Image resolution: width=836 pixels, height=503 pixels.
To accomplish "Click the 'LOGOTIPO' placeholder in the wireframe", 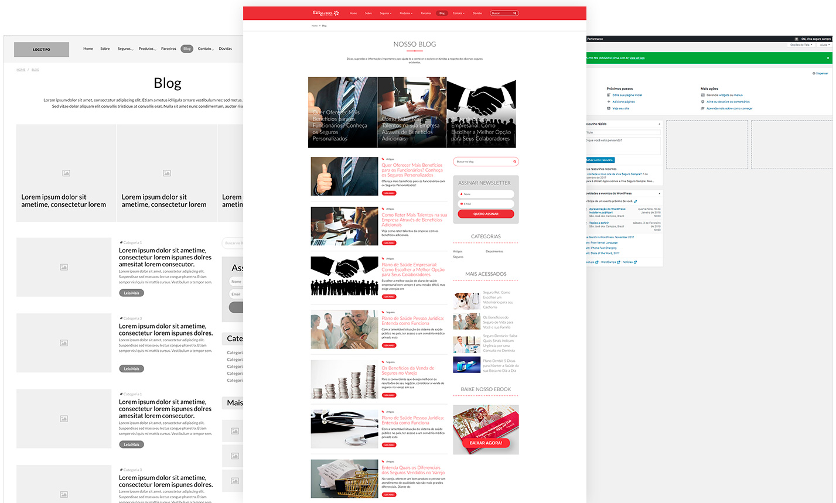I will tap(42, 50).
